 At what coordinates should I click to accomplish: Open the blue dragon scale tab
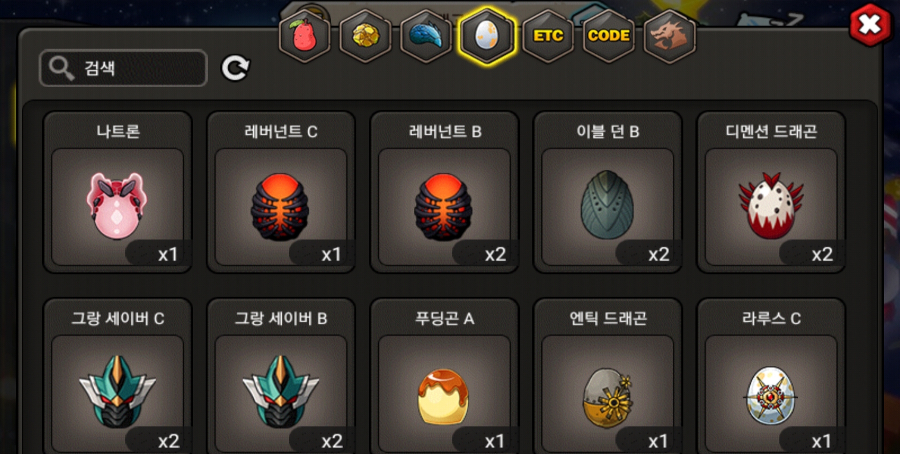coord(426,36)
